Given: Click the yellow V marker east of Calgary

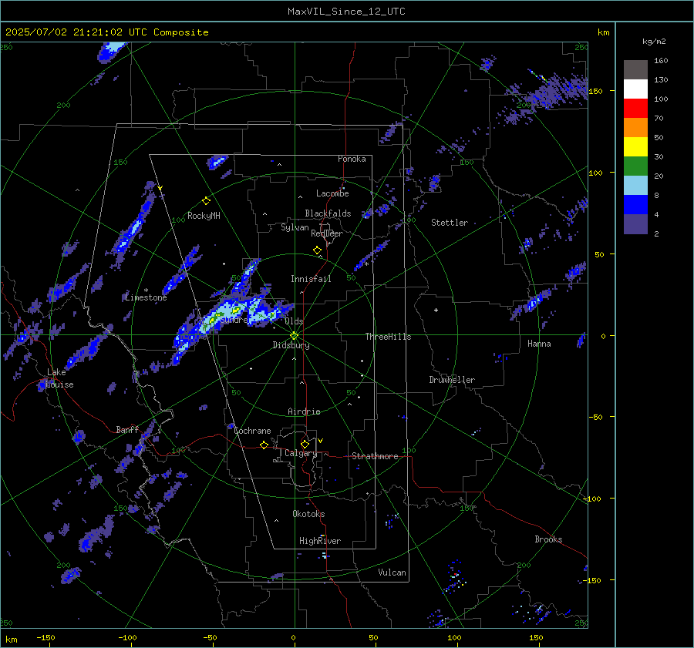Looking at the screenshot, I should (321, 441).
